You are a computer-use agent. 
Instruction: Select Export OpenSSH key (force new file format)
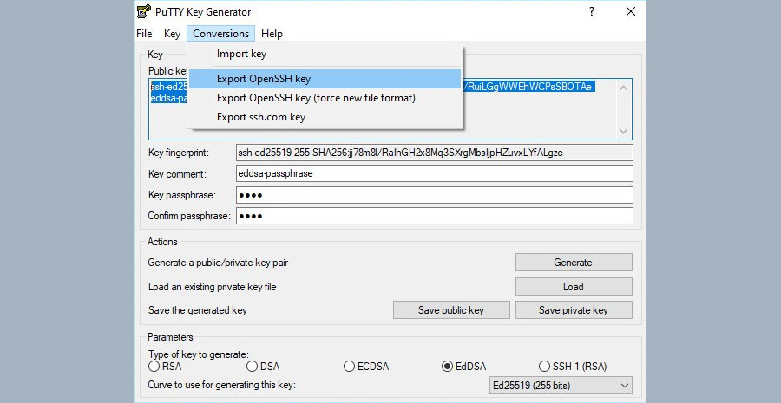point(325,98)
